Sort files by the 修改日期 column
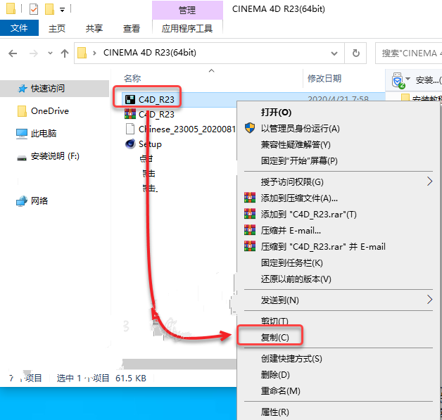Viewport: 442px width, 420px height. 324,78
